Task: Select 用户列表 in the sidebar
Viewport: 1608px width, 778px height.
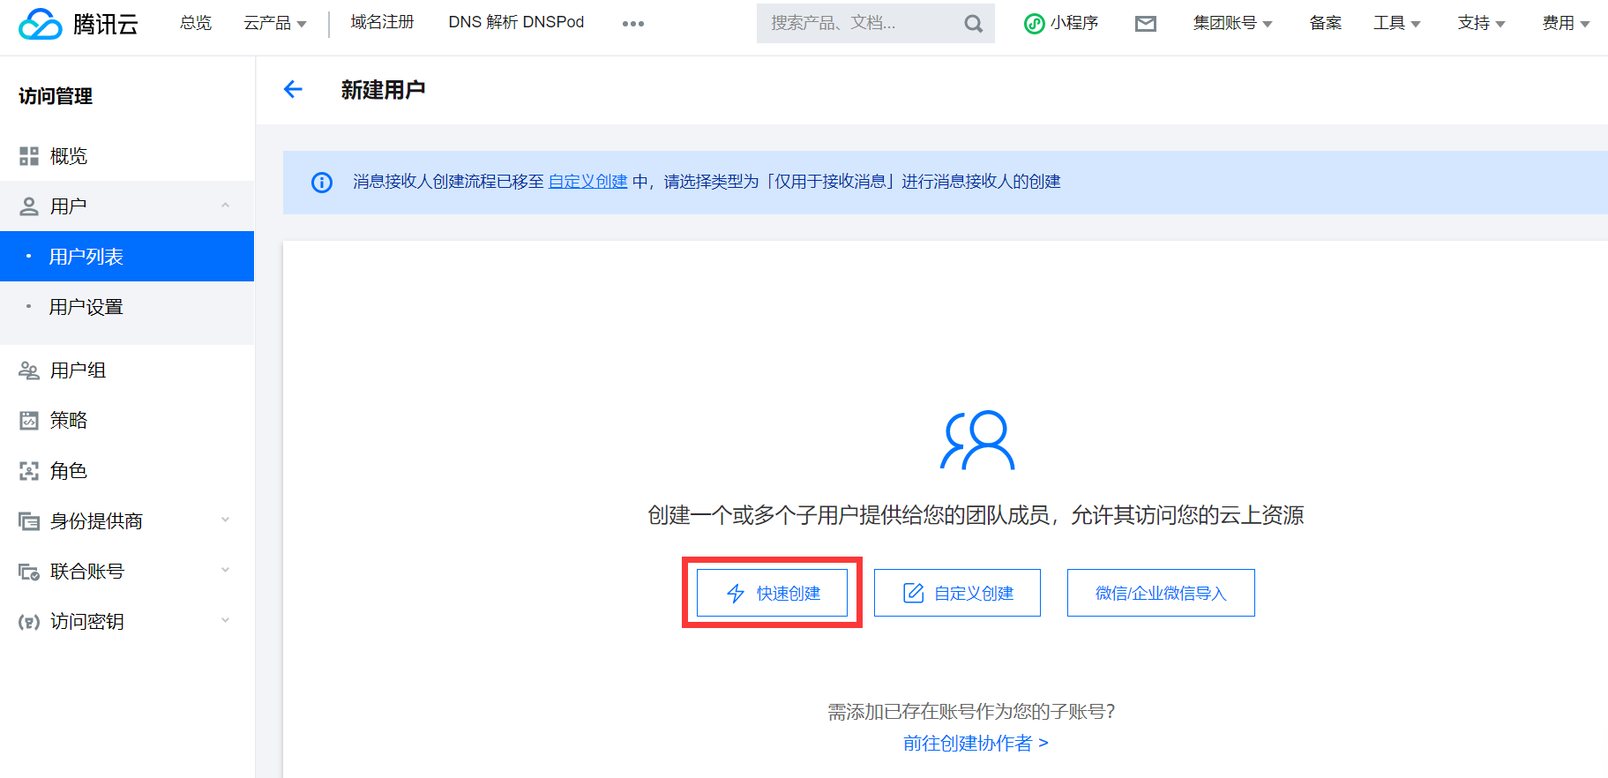Action: click(86, 257)
